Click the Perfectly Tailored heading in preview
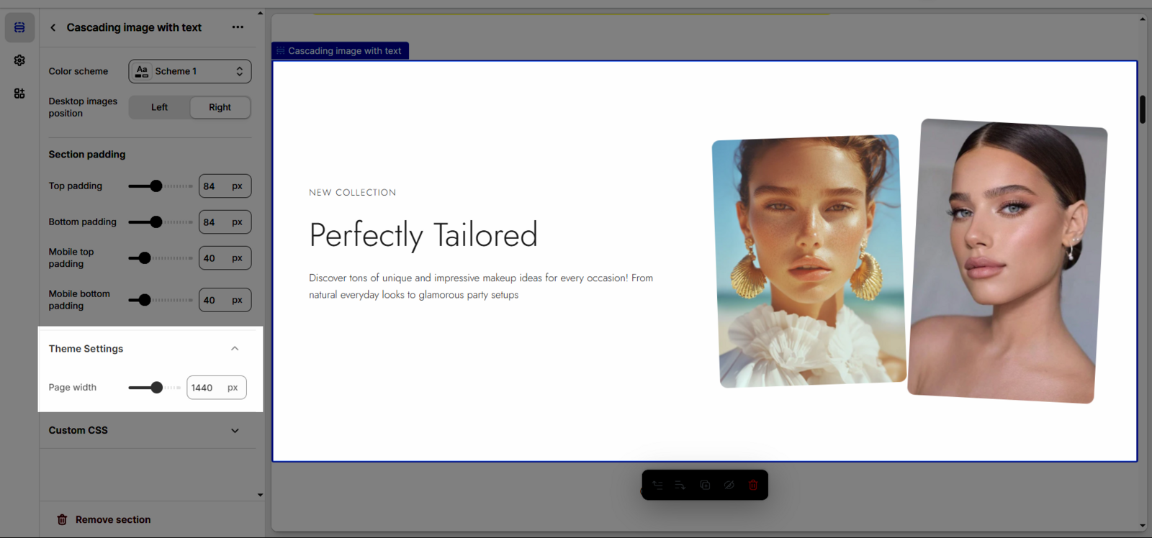Screen dimensions: 1152x538 coord(423,235)
